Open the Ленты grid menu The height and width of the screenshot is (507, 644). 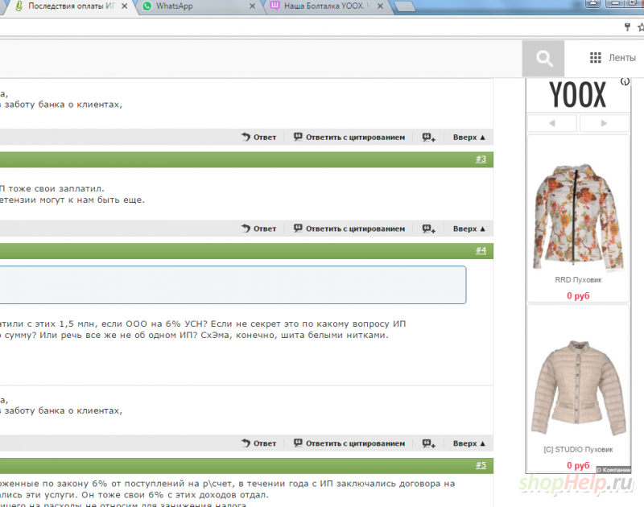click(x=613, y=58)
